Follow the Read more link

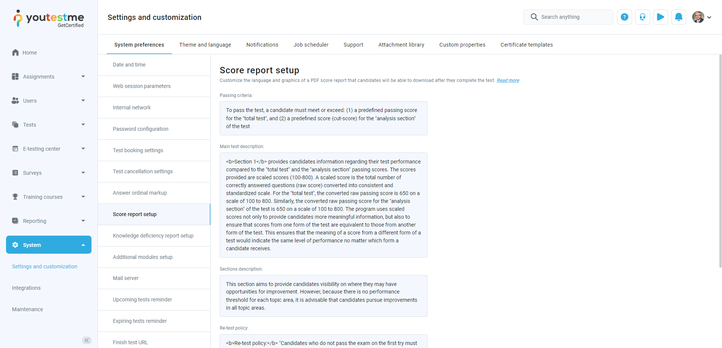[508, 80]
